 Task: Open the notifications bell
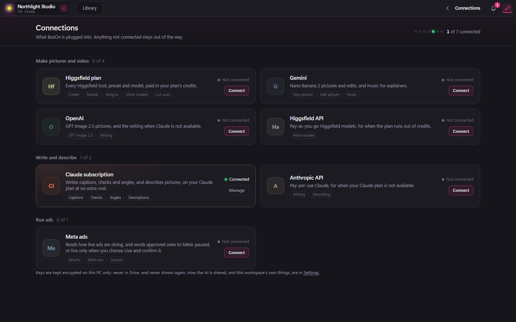point(493,8)
